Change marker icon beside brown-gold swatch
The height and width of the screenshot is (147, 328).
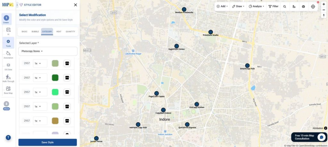(x=67, y=121)
